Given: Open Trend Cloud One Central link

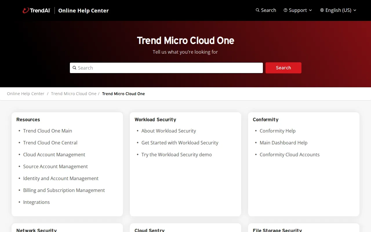Looking at the screenshot, I should click(50, 143).
